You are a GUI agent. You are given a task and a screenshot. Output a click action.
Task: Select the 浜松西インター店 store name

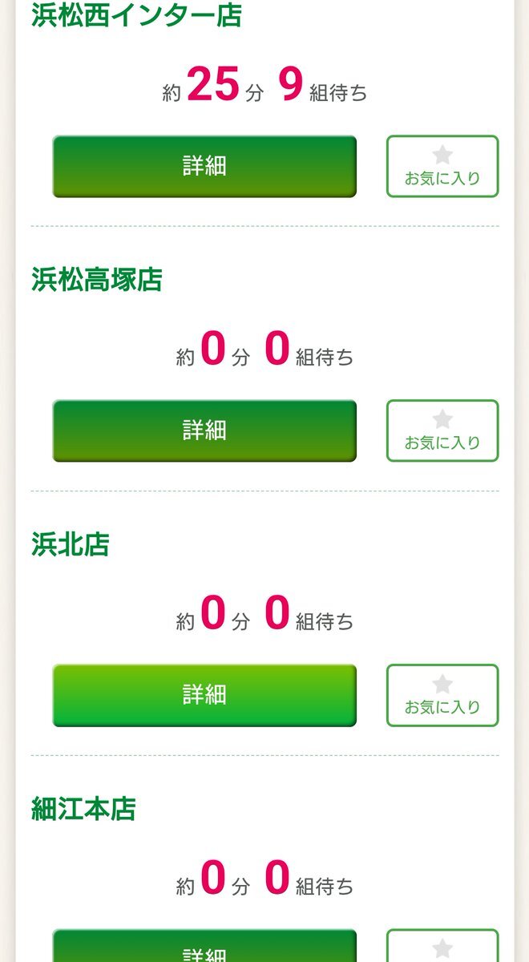(136, 15)
